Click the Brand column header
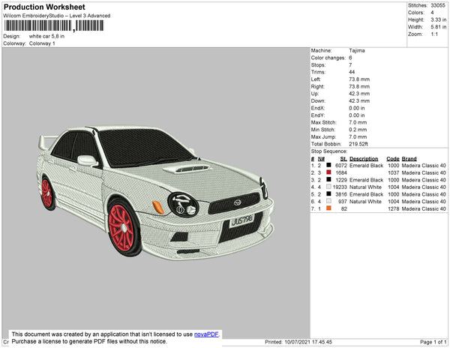Image resolution: width=450 pixels, height=348 pixels. coord(409,159)
